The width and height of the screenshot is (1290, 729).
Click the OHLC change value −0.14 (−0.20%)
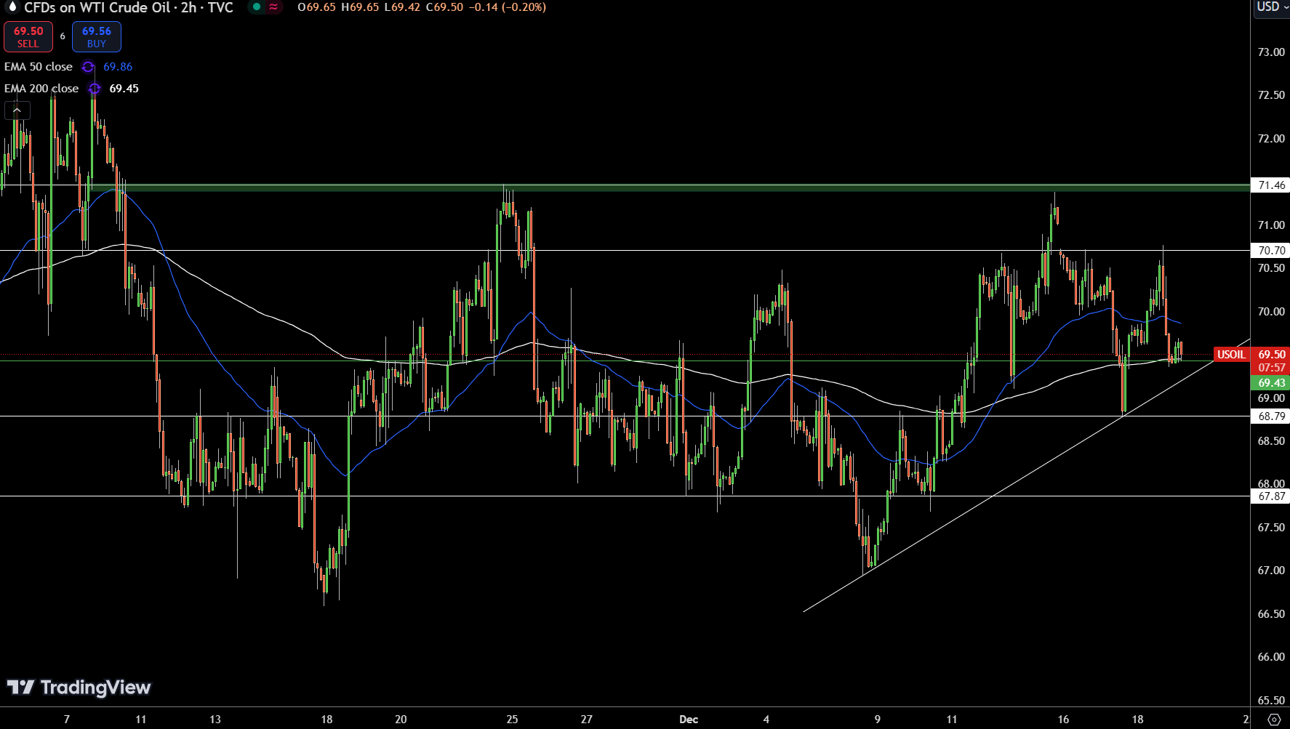(508, 7)
